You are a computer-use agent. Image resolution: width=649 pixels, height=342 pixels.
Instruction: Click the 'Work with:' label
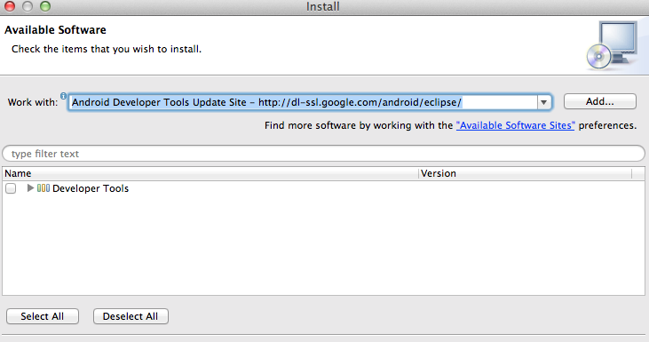click(x=33, y=102)
